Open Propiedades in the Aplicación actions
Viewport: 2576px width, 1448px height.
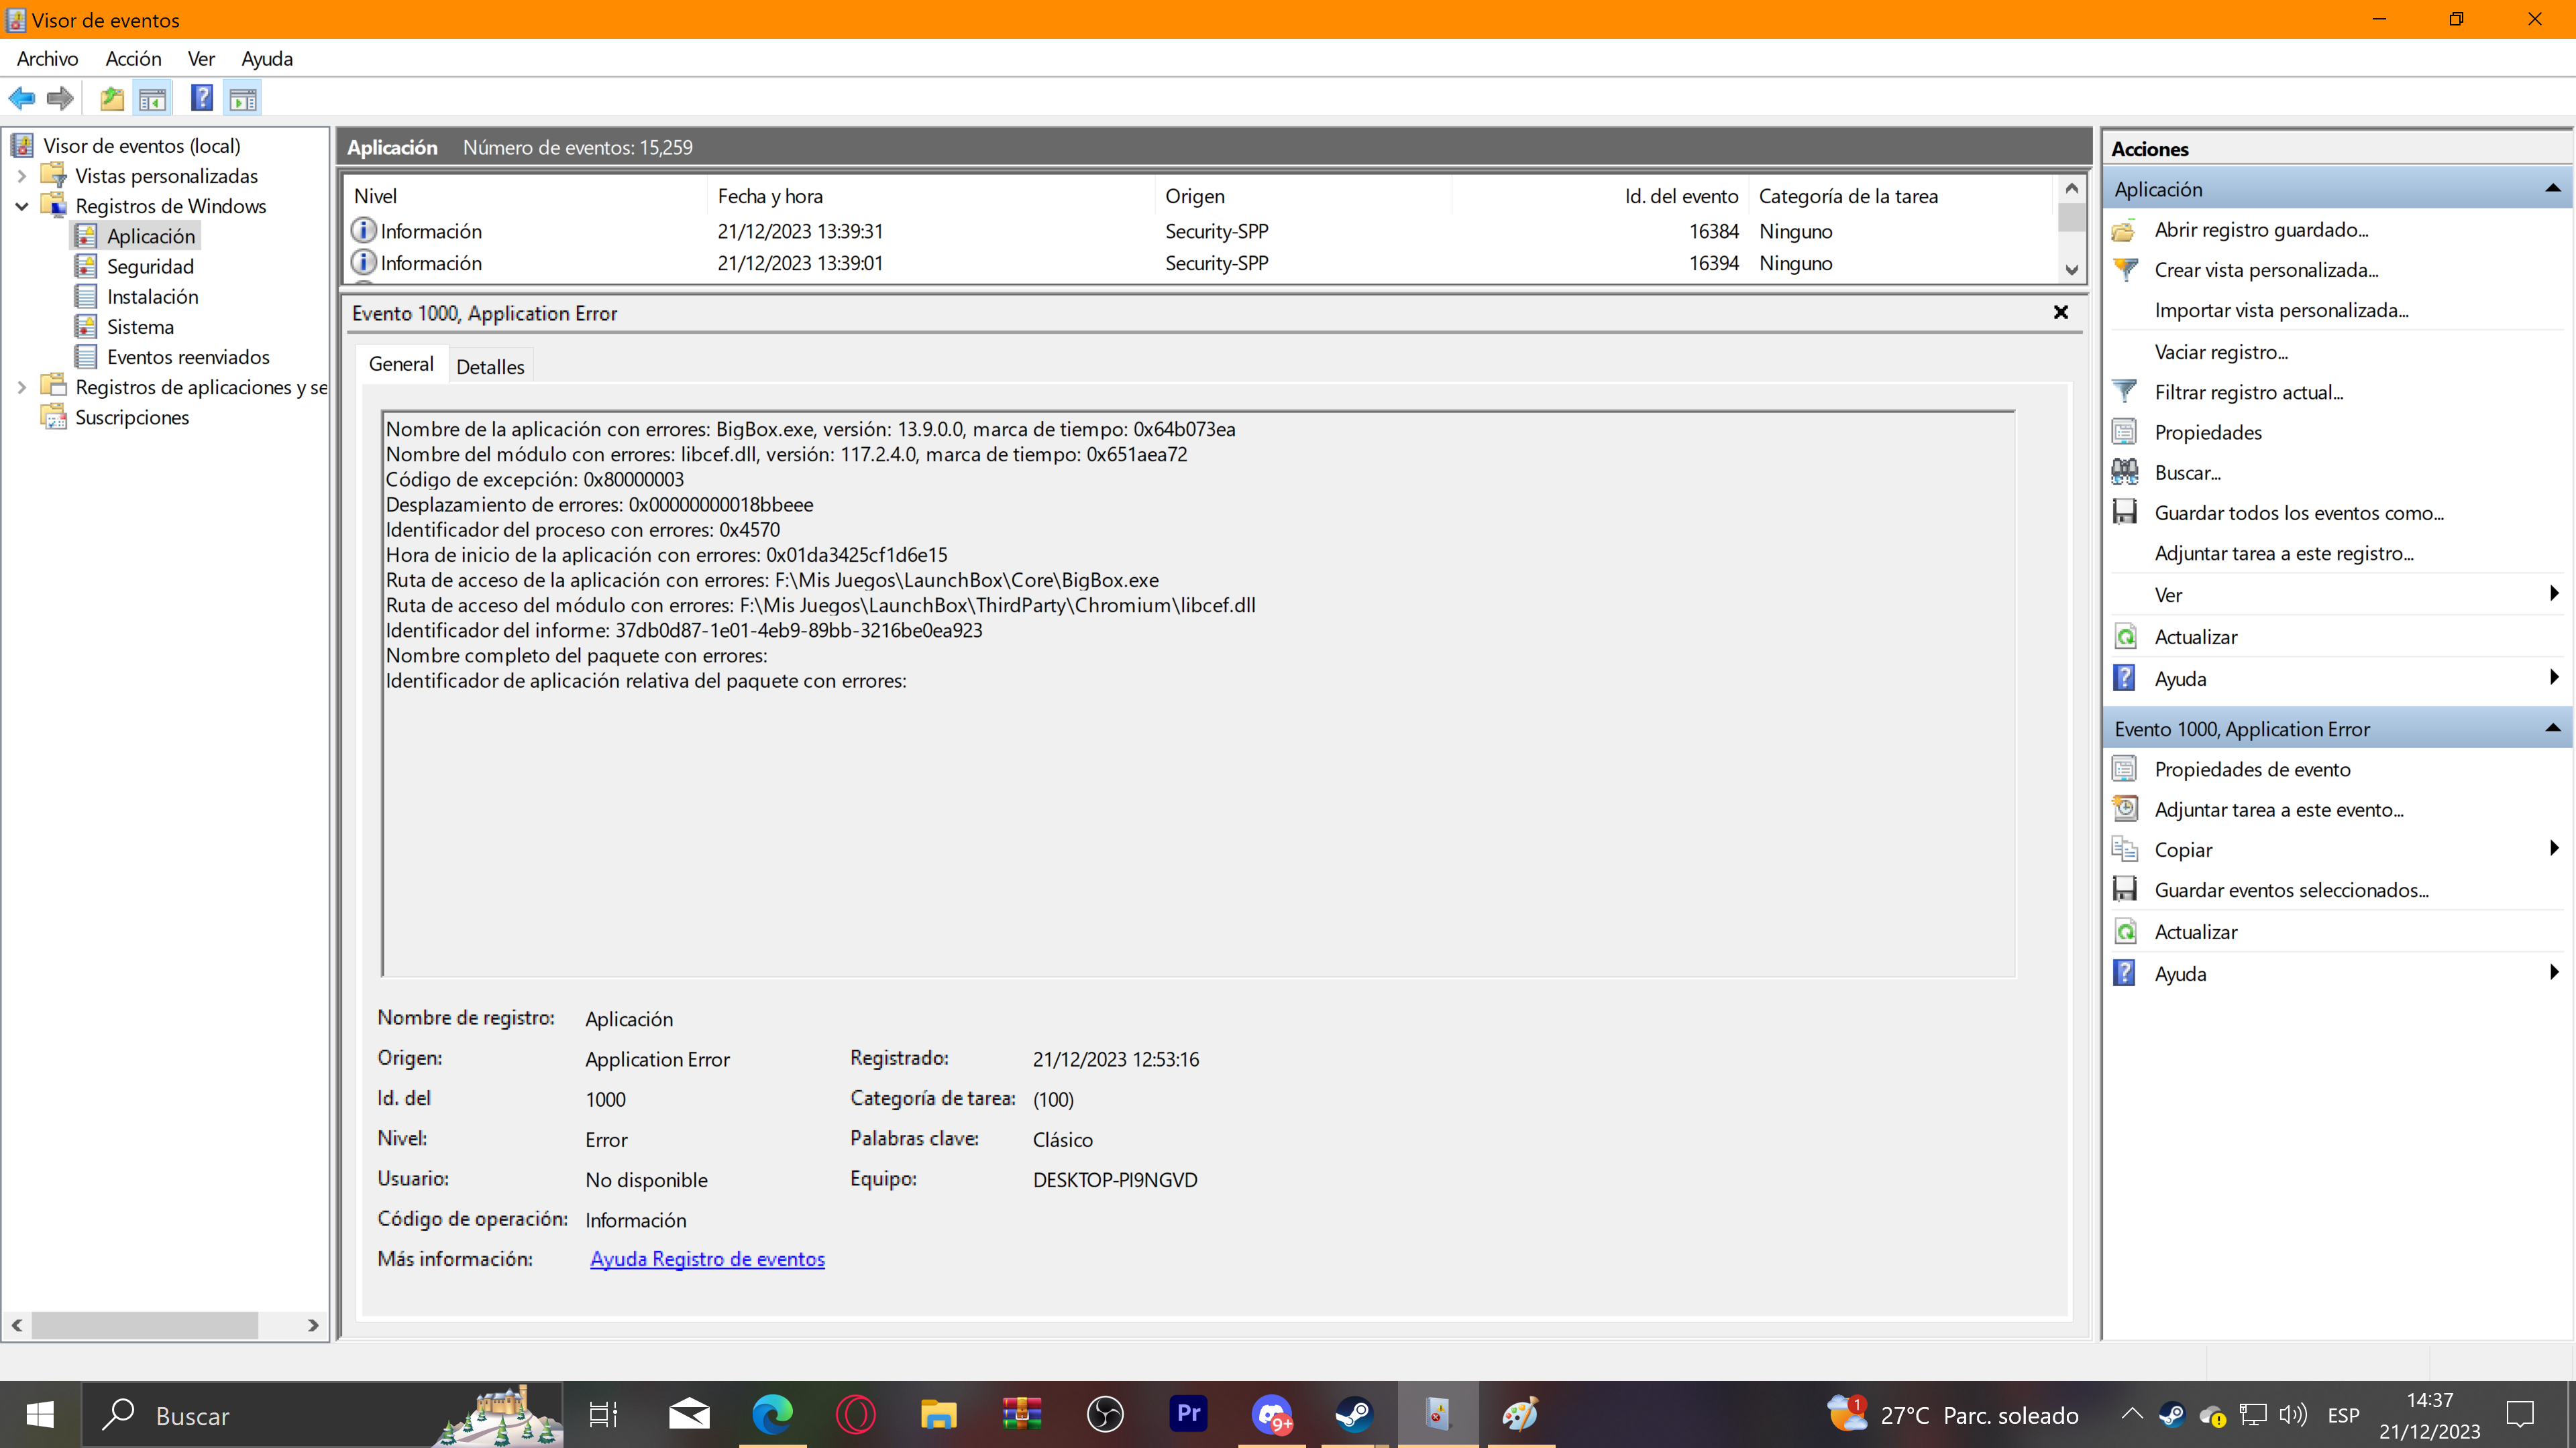click(2207, 432)
